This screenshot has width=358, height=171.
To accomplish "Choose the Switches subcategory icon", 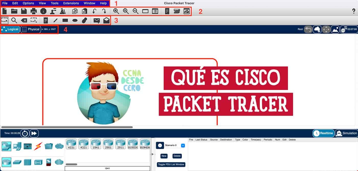I will pyautogui.click(x=17, y=162).
